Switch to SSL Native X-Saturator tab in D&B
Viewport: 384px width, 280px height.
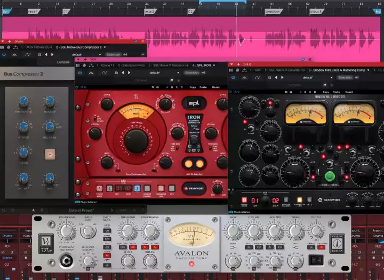click(285, 70)
